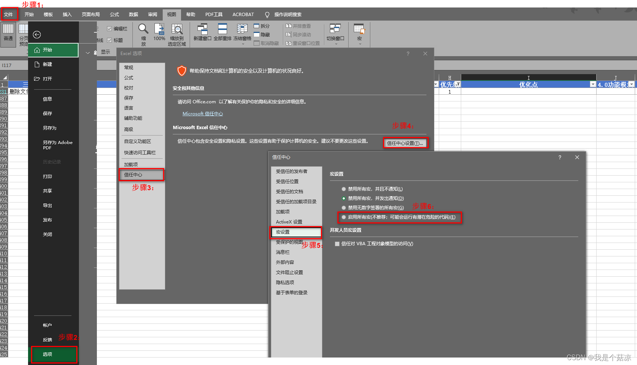
Task: Switch to the ACROBAT ribbon tab
Action: pos(243,15)
